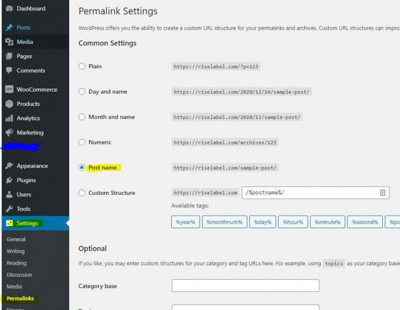Open the Products menu label
400x310 pixels.
pos(28,104)
